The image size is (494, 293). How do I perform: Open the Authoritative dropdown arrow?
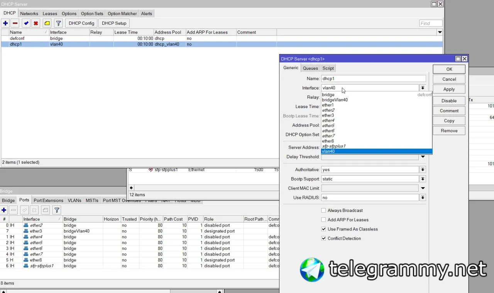pyautogui.click(x=423, y=170)
